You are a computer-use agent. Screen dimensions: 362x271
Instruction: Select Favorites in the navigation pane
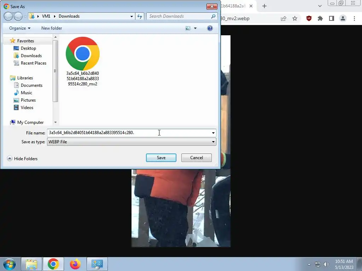pyautogui.click(x=25, y=41)
